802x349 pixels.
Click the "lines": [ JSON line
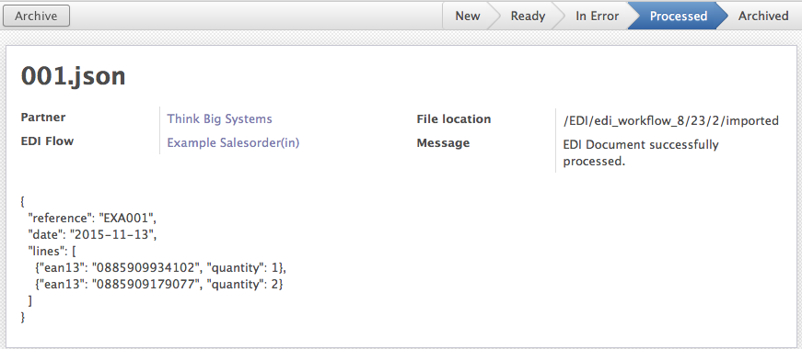click(52, 252)
